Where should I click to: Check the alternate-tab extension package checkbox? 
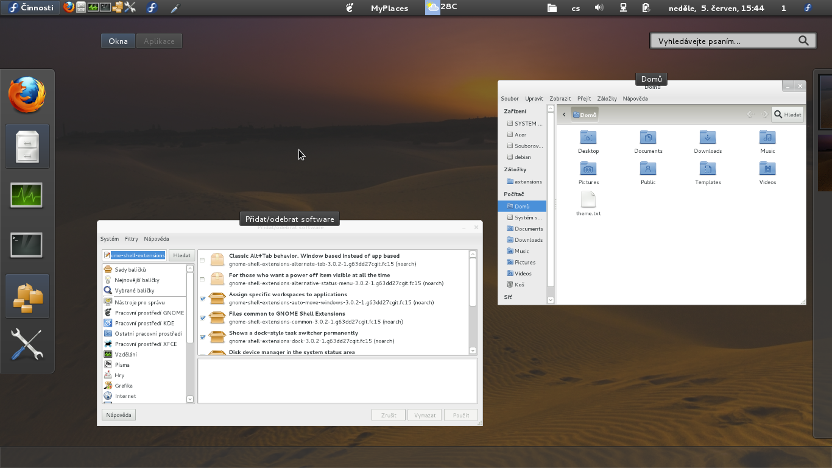202,260
